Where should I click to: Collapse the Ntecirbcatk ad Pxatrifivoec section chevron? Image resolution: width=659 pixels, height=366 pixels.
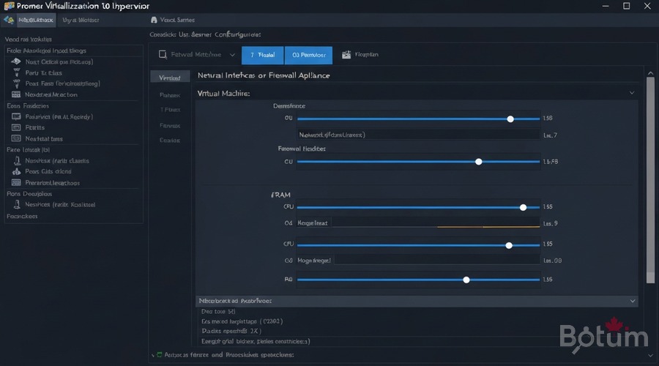pyautogui.click(x=633, y=301)
